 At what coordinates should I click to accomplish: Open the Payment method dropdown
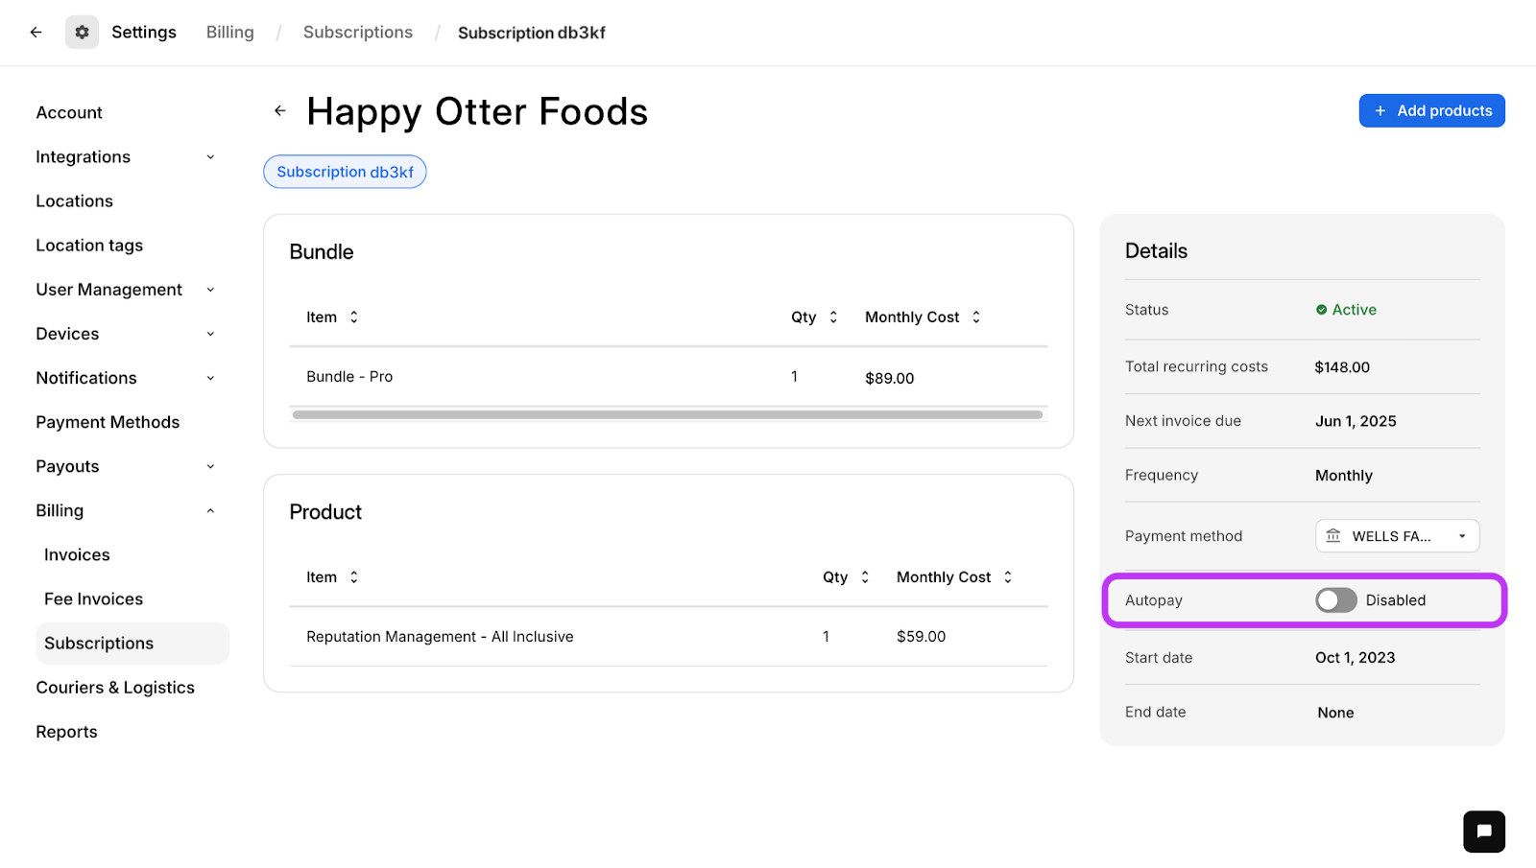(1397, 536)
